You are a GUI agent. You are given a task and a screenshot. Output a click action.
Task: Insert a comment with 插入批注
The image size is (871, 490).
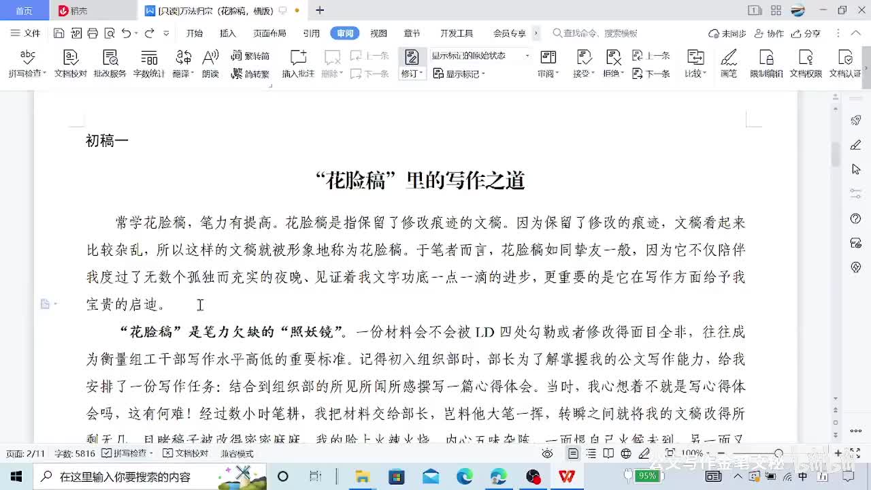298,64
